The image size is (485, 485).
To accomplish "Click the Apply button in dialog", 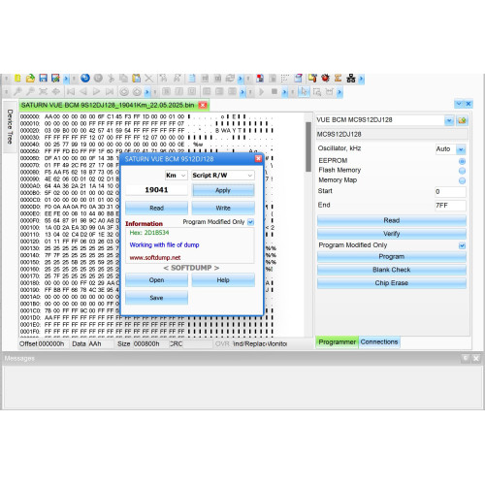I will pos(223,190).
